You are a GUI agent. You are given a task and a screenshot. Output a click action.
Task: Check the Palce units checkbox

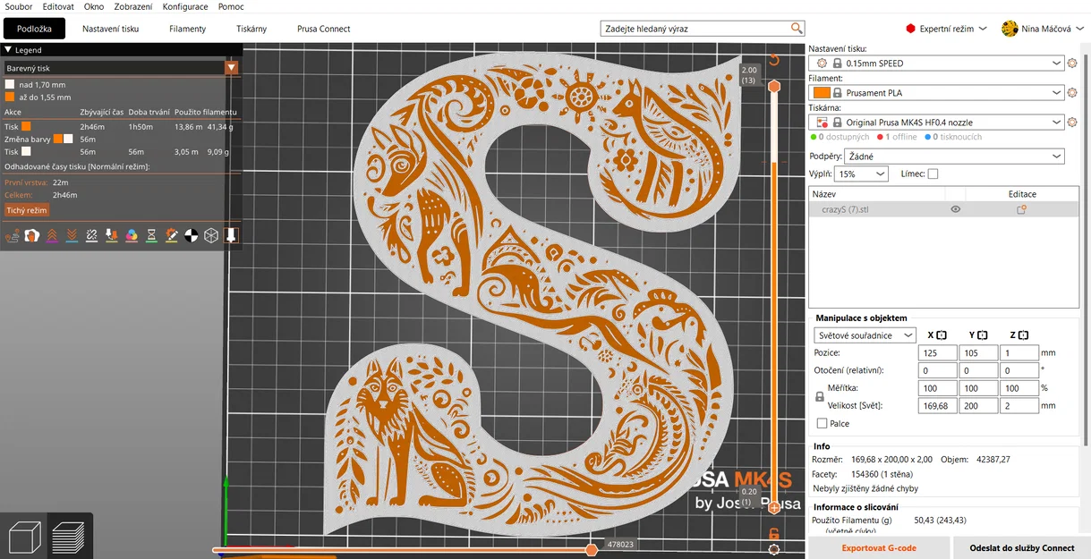pos(822,423)
